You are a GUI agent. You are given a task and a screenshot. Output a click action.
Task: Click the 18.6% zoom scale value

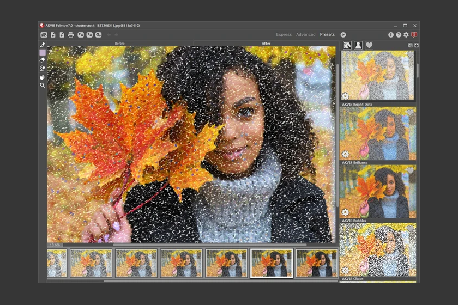click(x=55, y=245)
